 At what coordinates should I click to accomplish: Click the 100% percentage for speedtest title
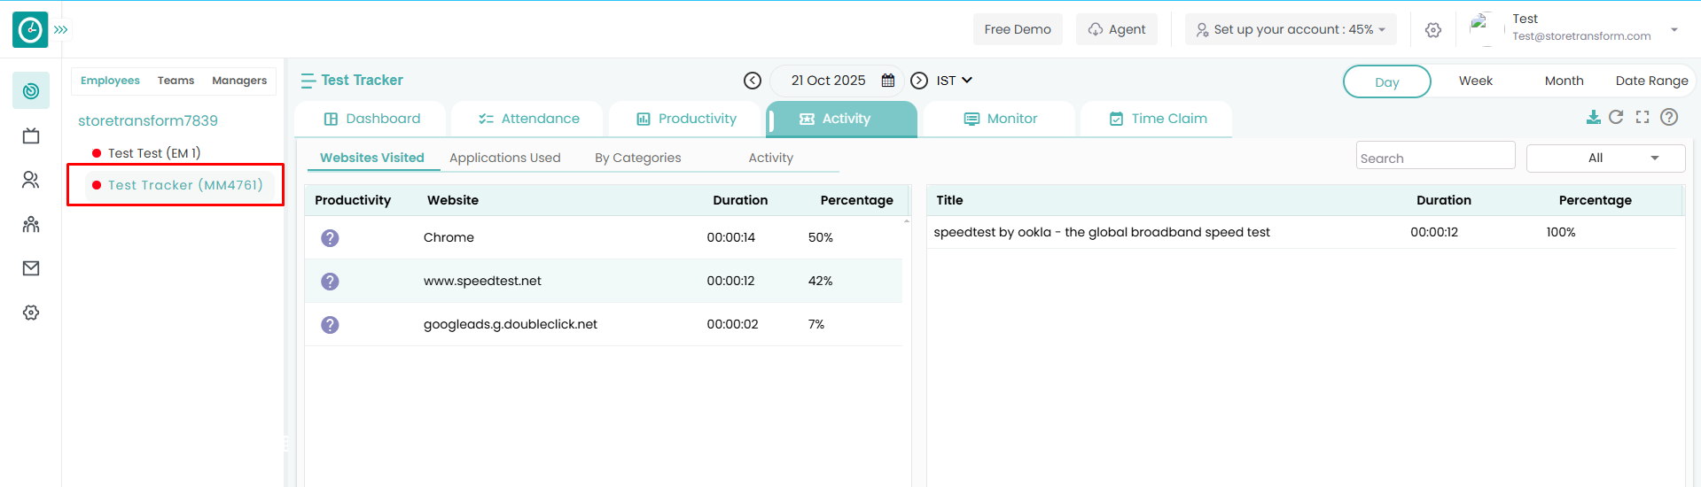click(1561, 232)
